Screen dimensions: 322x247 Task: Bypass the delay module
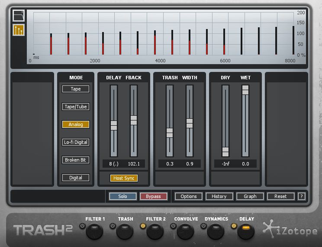point(153,196)
